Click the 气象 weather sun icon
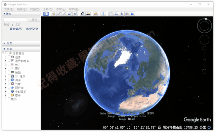The image size is (215, 132). click(12, 84)
